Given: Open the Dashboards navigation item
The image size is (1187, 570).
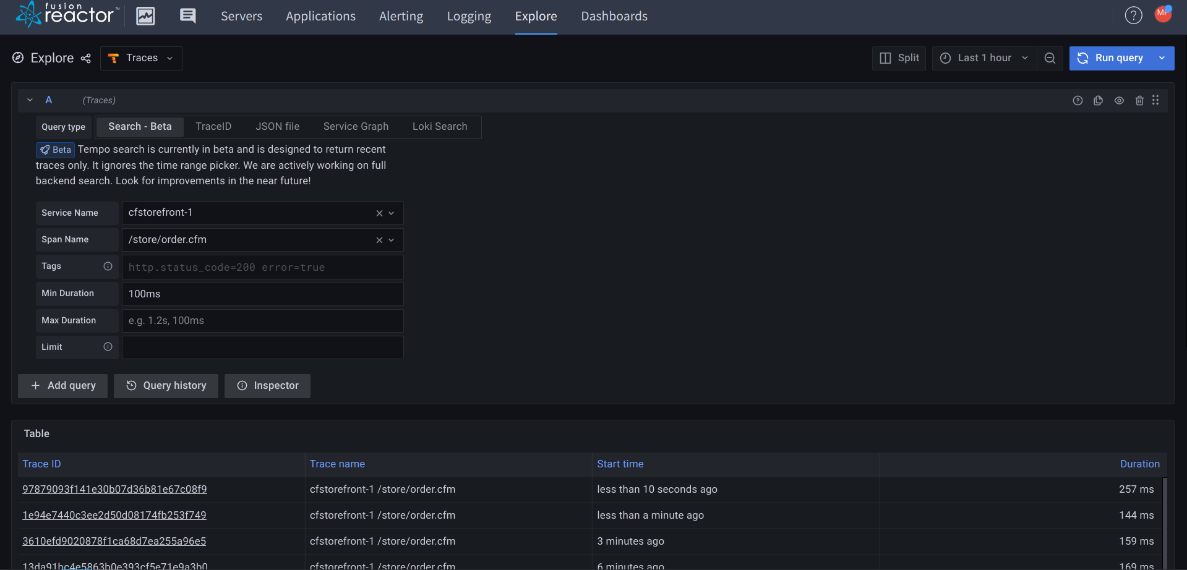Looking at the screenshot, I should (614, 16).
